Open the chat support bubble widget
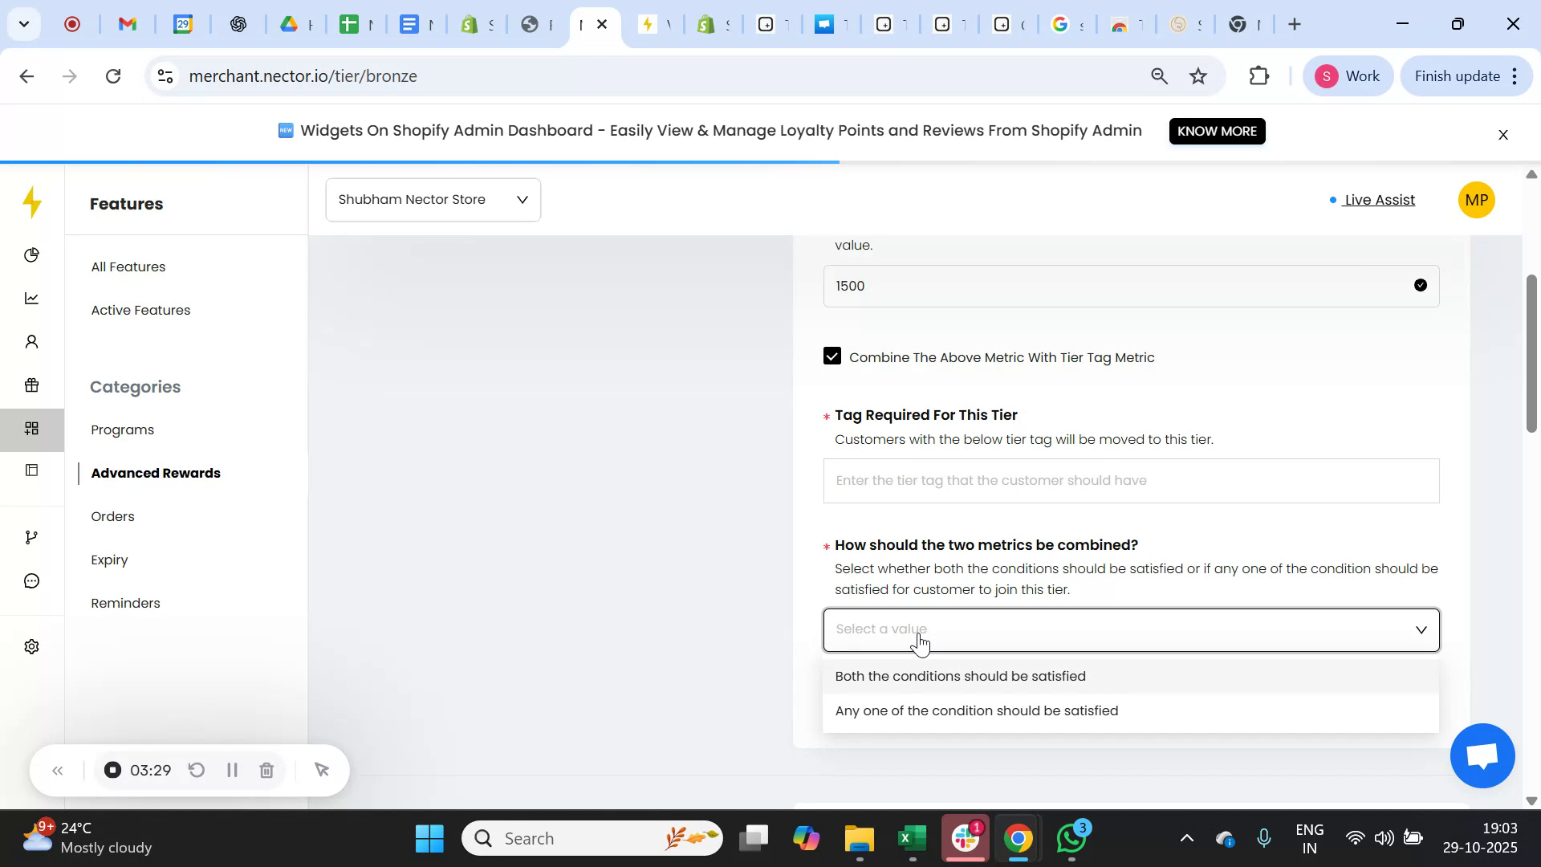This screenshot has height=867, width=1541. tap(1481, 755)
